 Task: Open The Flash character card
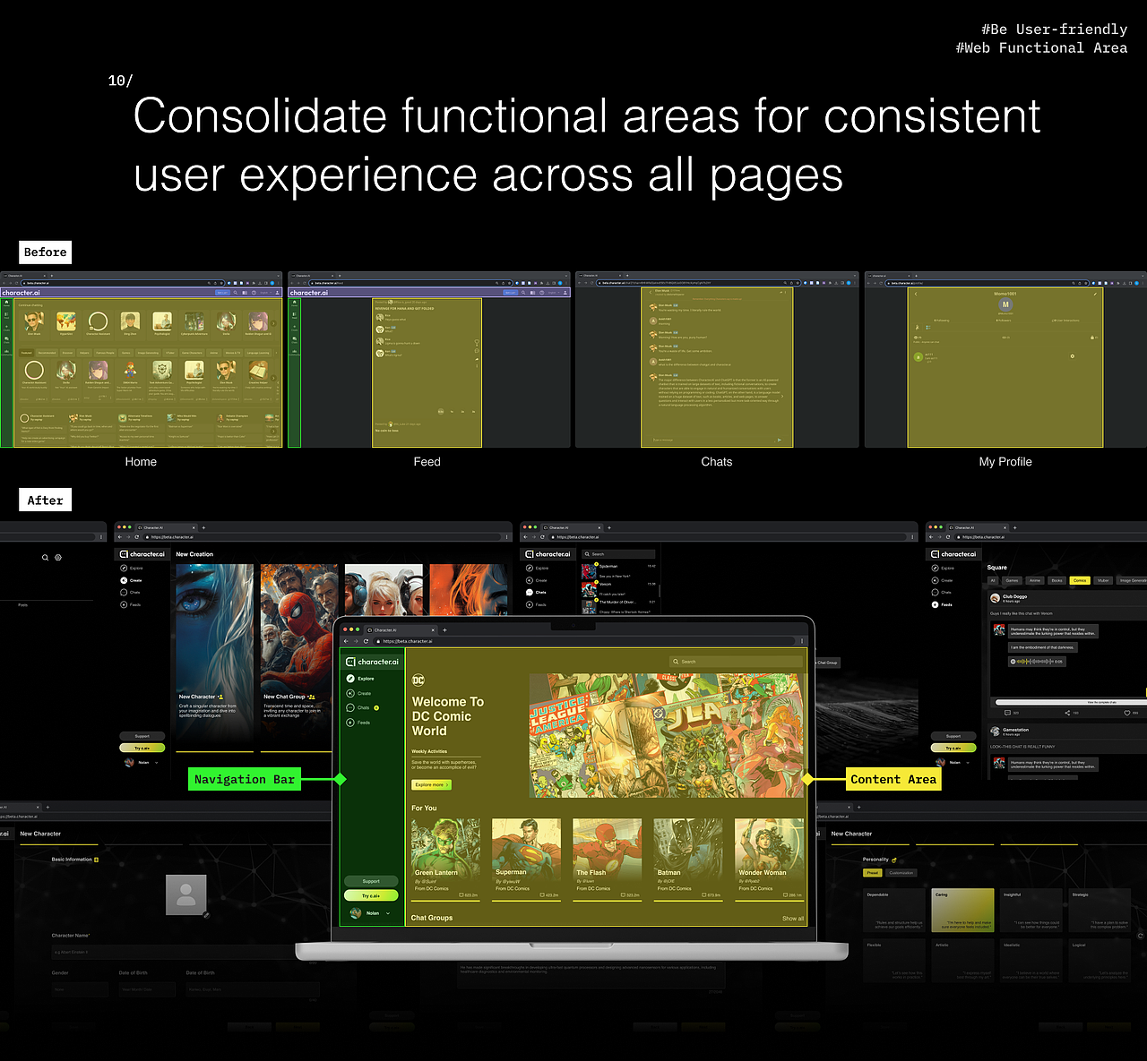(x=607, y=858)
